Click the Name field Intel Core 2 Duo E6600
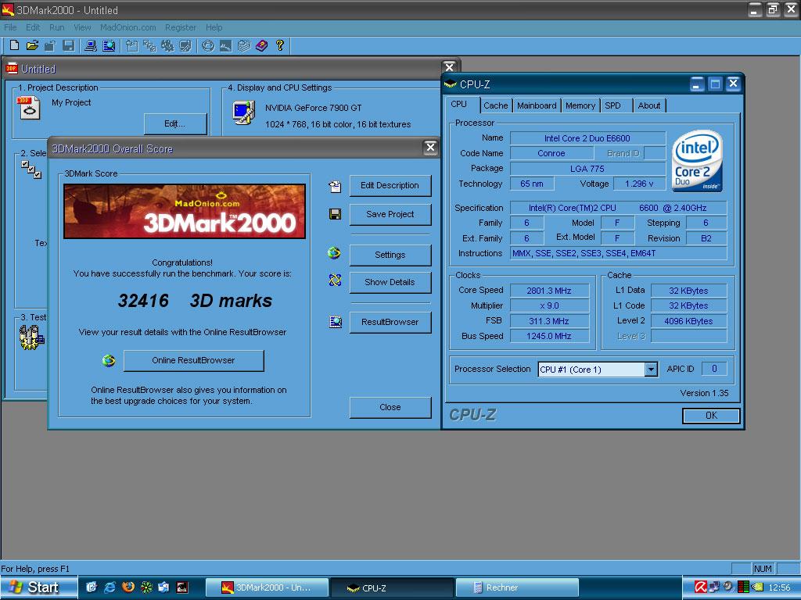801x600 pixels. 587,138
